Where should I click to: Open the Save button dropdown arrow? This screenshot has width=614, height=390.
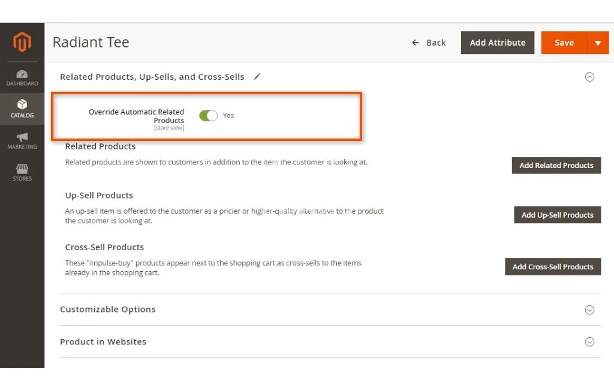598,43
